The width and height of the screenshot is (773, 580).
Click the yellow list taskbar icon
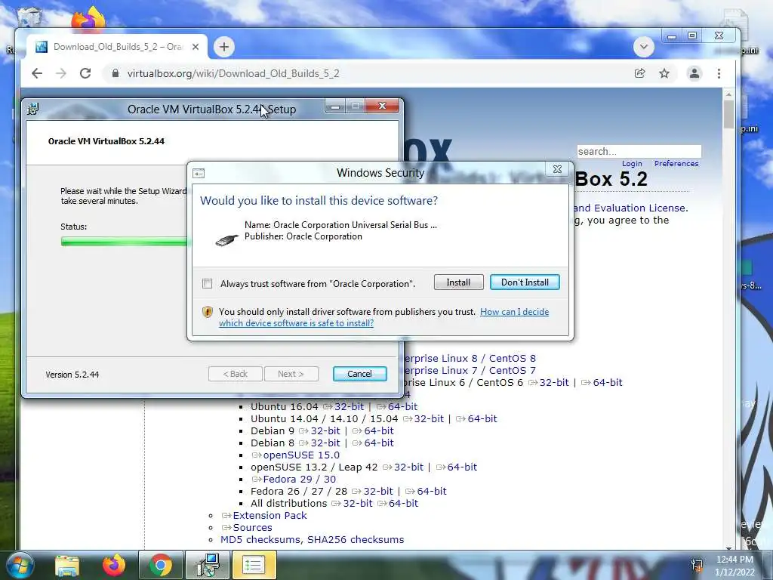pyautogui.click(x=254, y=566)
